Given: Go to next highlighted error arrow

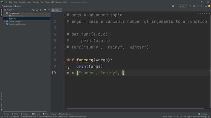Looking at the screenshot, I should (x=210, y=14).
